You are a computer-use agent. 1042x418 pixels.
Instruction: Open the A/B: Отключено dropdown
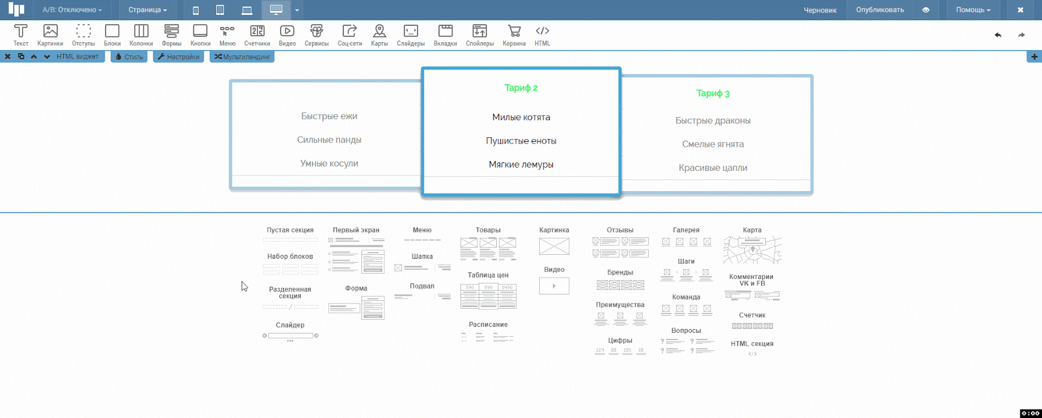coord(72,10)
